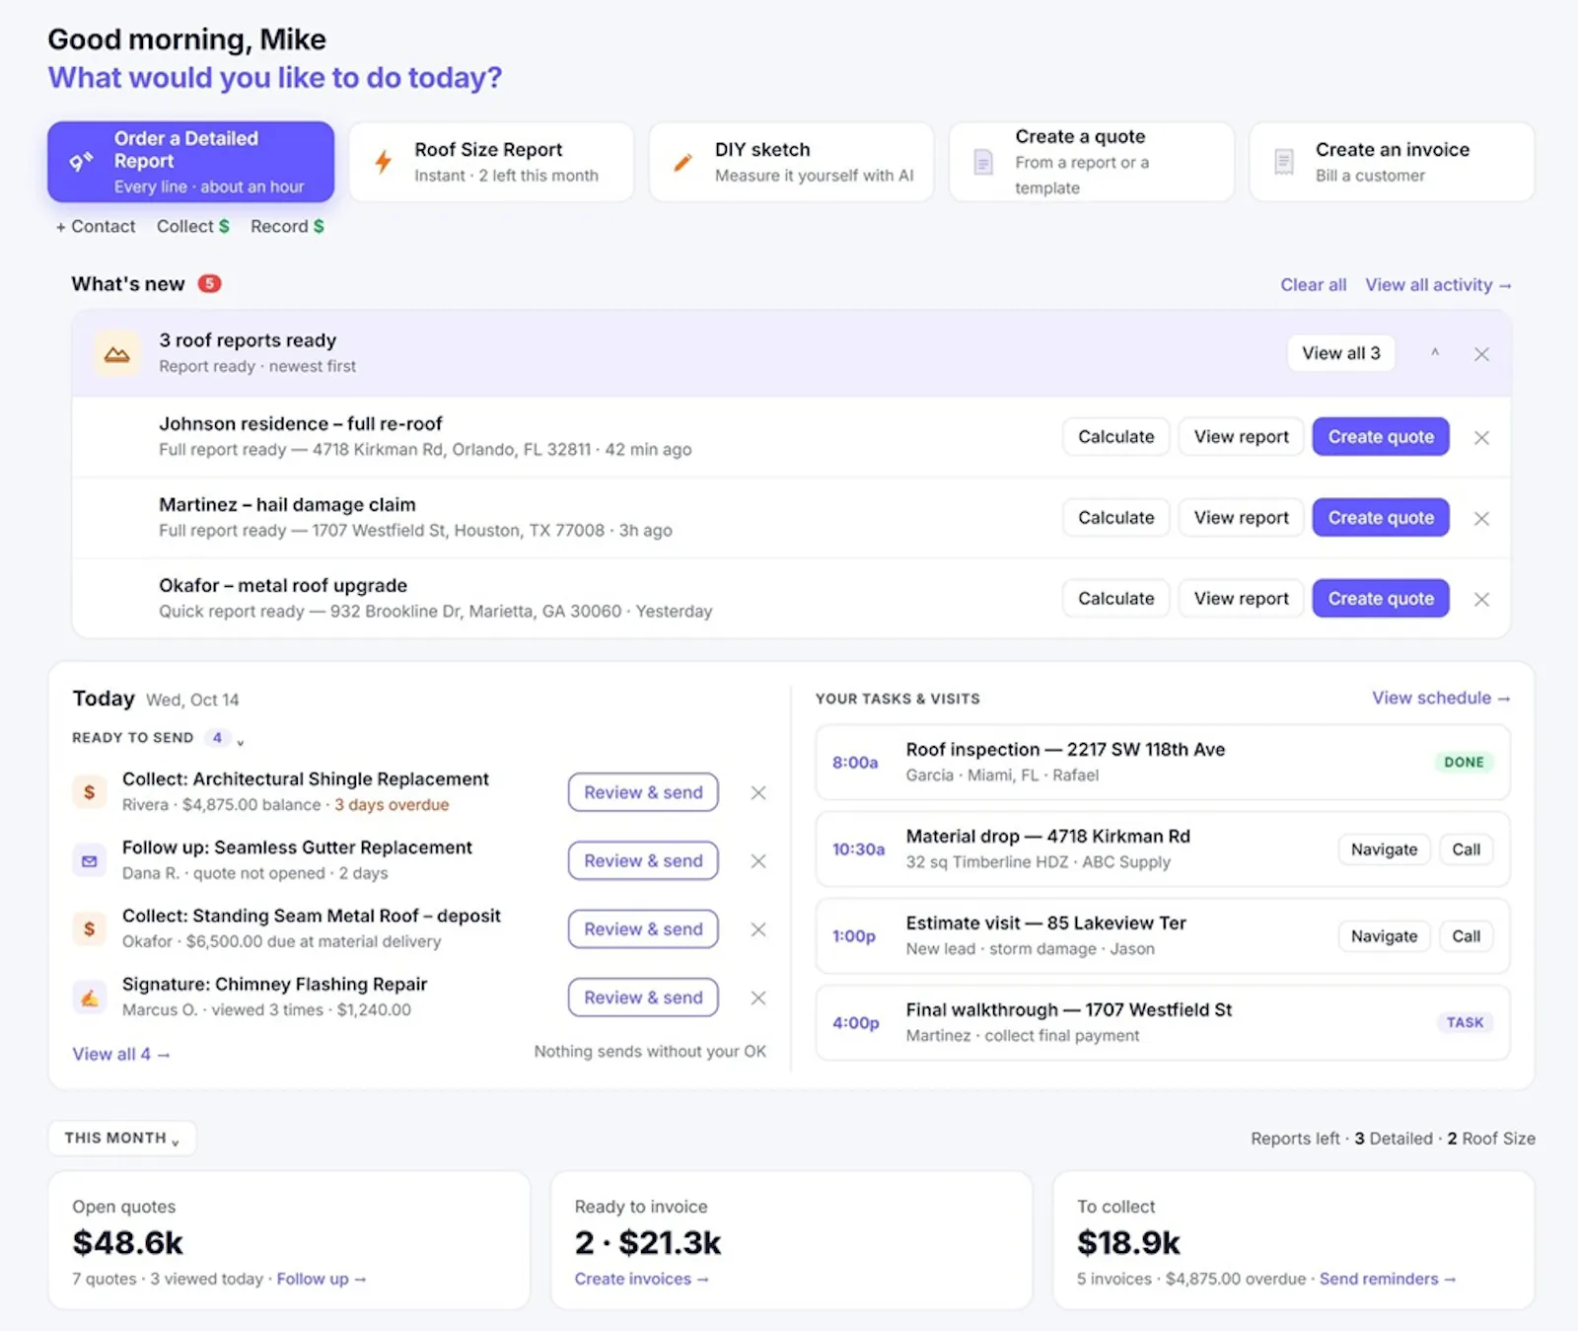
Task: Click View report for Okafor metal roof upgrade
Action: 1242,599
